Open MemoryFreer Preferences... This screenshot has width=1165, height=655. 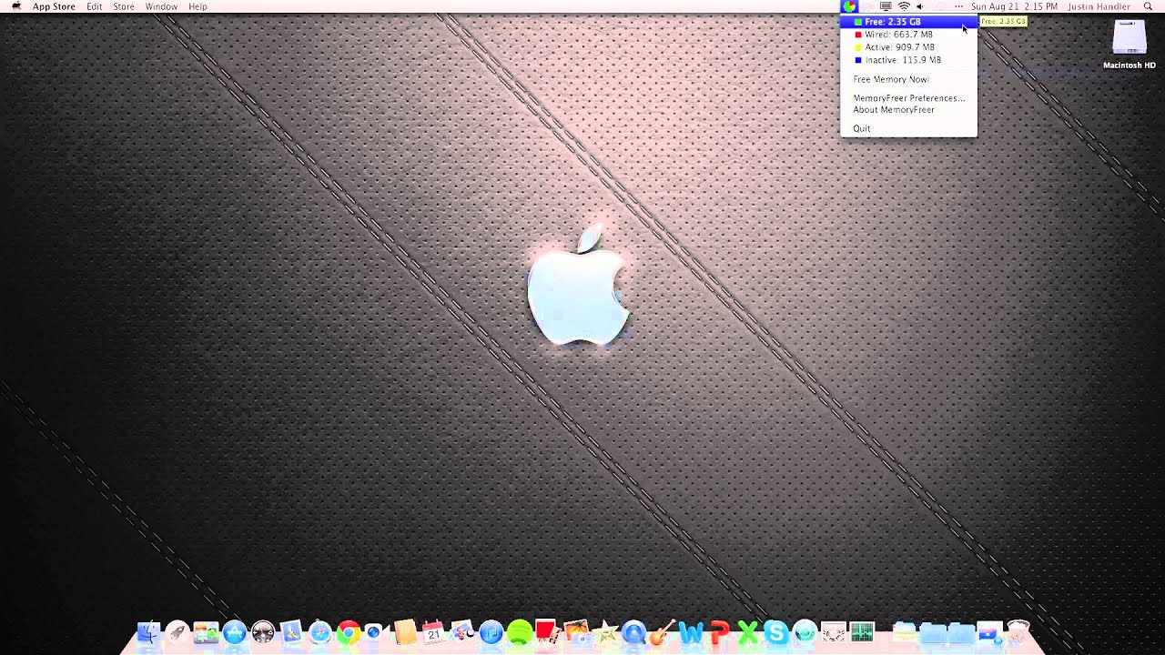908,98
